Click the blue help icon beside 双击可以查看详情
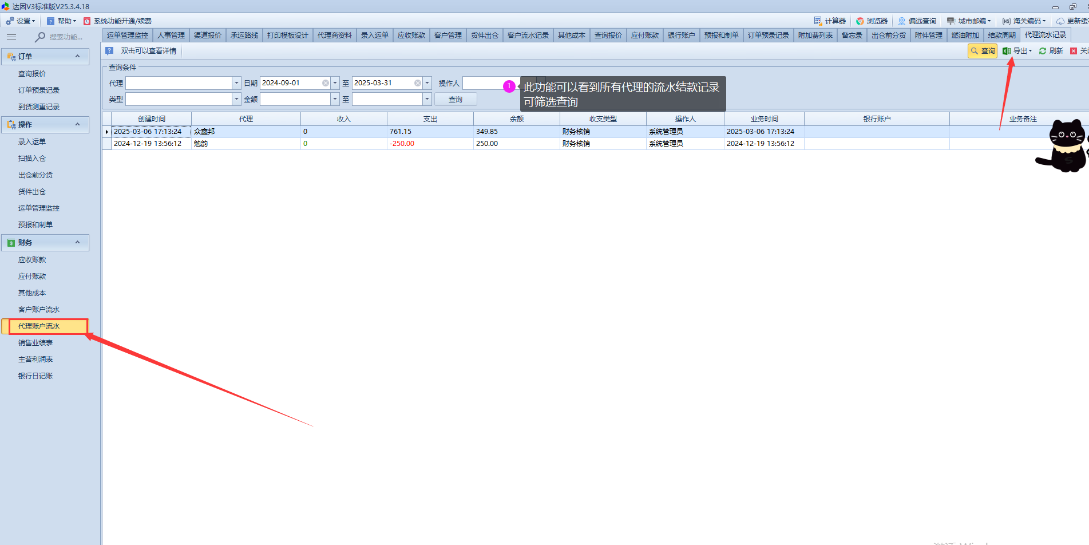The image size is (1089, 545). (109, 51)
